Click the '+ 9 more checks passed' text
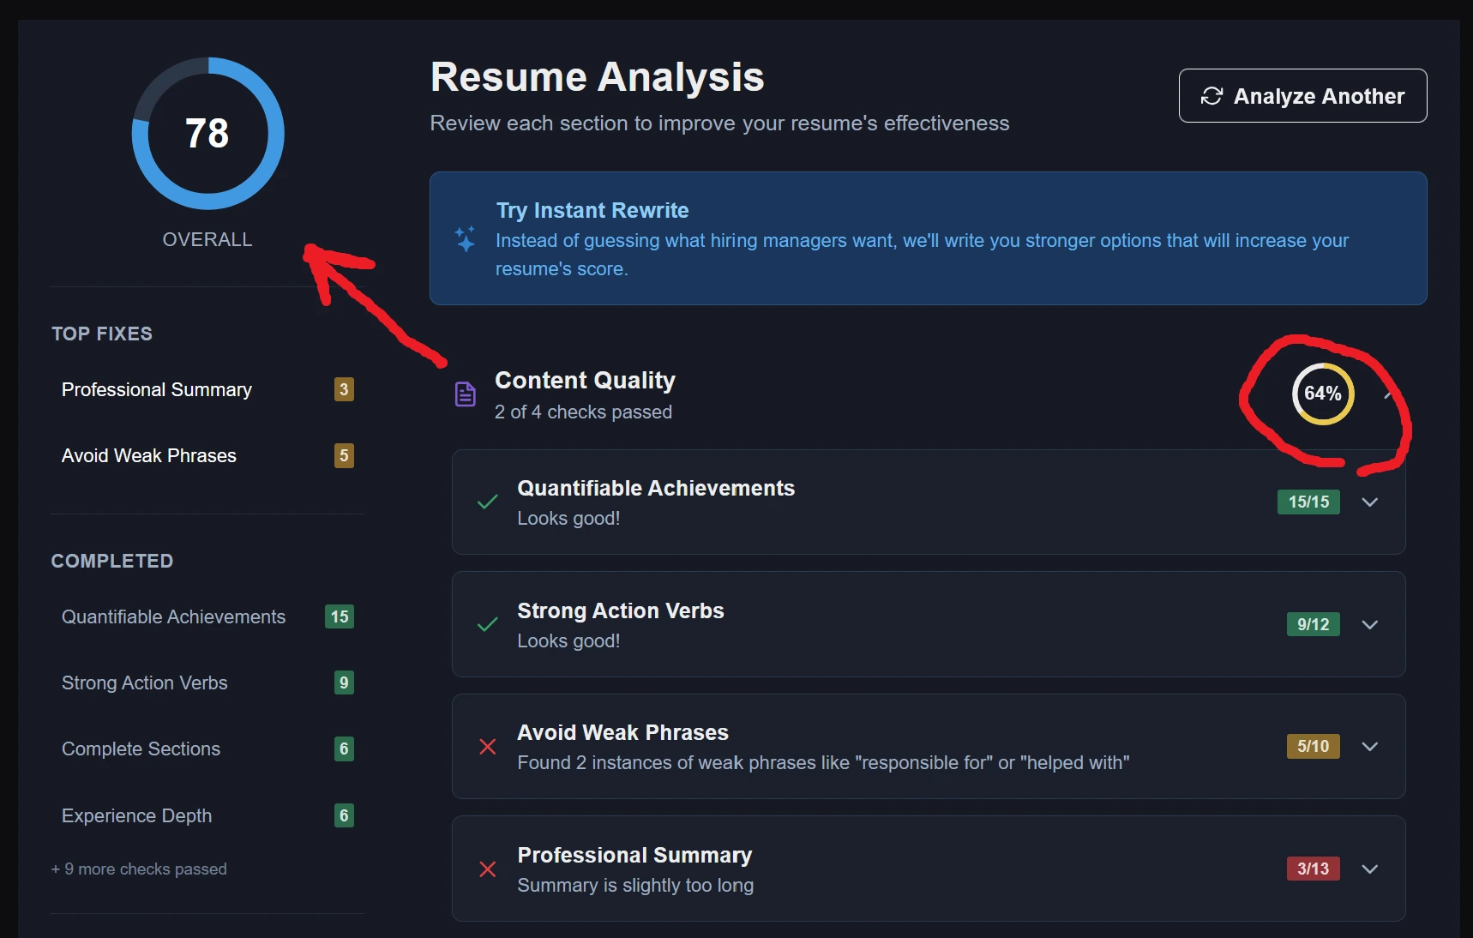Image resolution: width=1473 pixels, height=938 pixels. pyautogui.click(x=139, y=869)
